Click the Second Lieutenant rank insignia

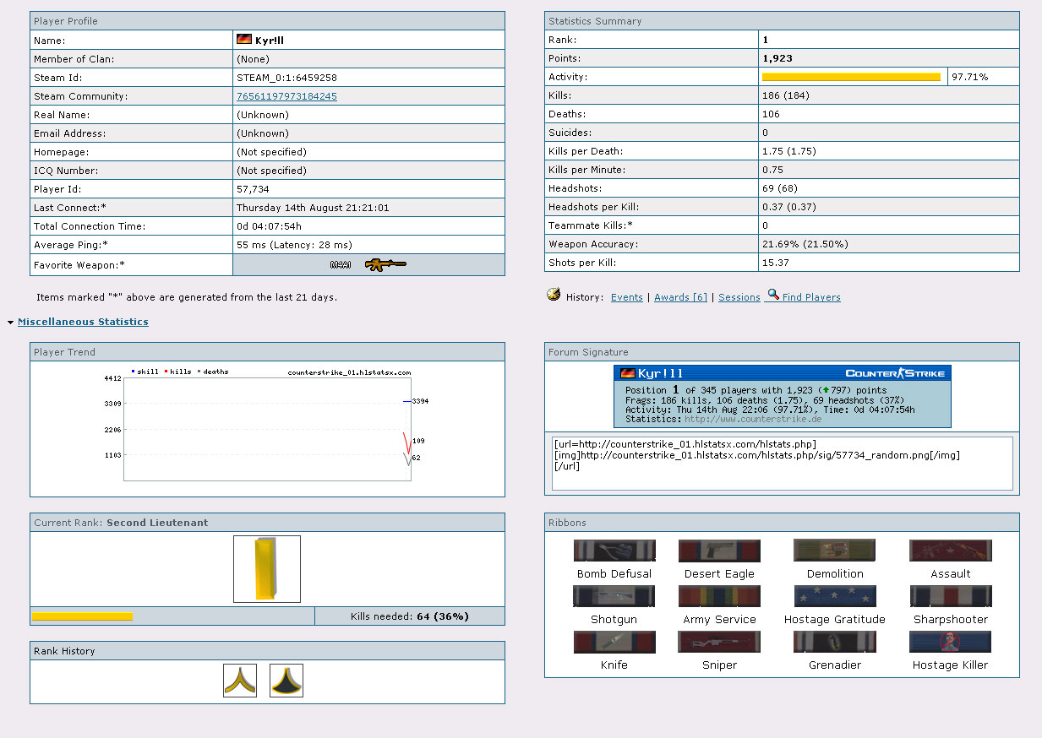[x=267, y=569]
